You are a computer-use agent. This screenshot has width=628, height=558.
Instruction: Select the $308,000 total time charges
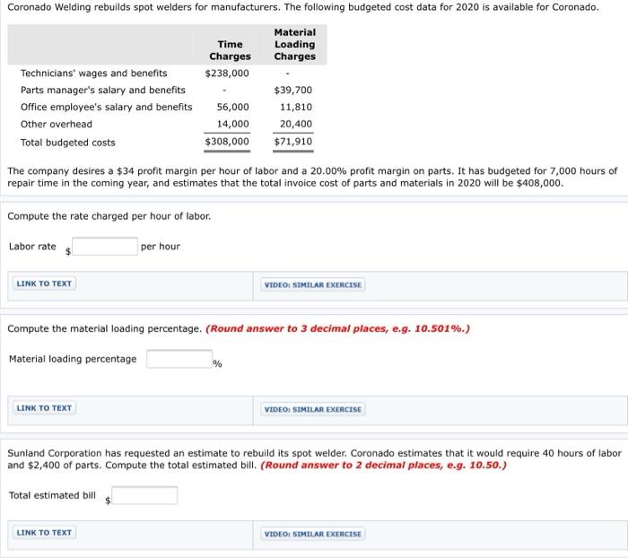[227, 142]
